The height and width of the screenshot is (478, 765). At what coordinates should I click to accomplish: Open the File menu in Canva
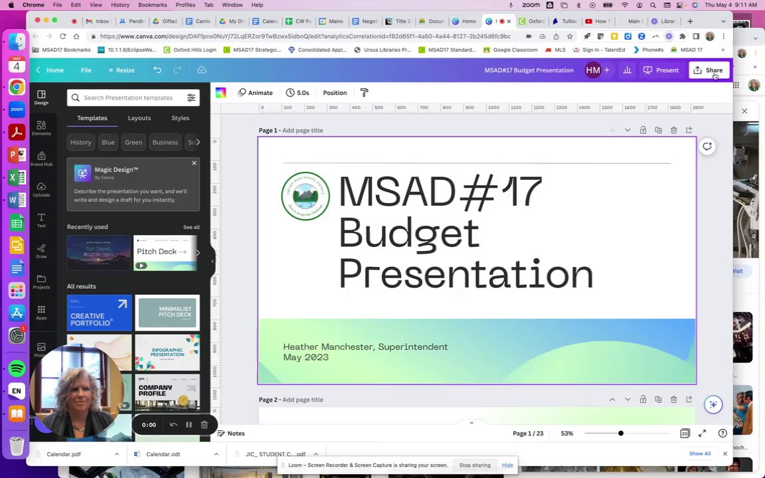[x=86, y=70]
